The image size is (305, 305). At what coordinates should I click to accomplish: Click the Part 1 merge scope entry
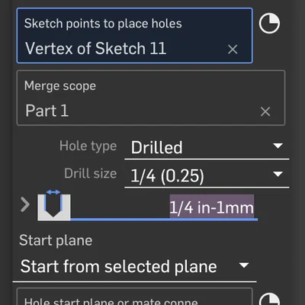click(x=47, y=111)
